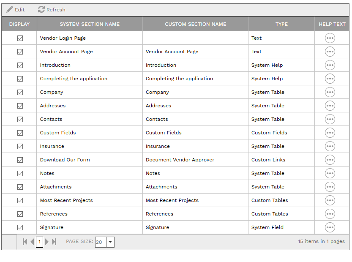This screenshot has height=262, width=352.
Task: Open the page size dropdown
Action: tap(110, 242)
